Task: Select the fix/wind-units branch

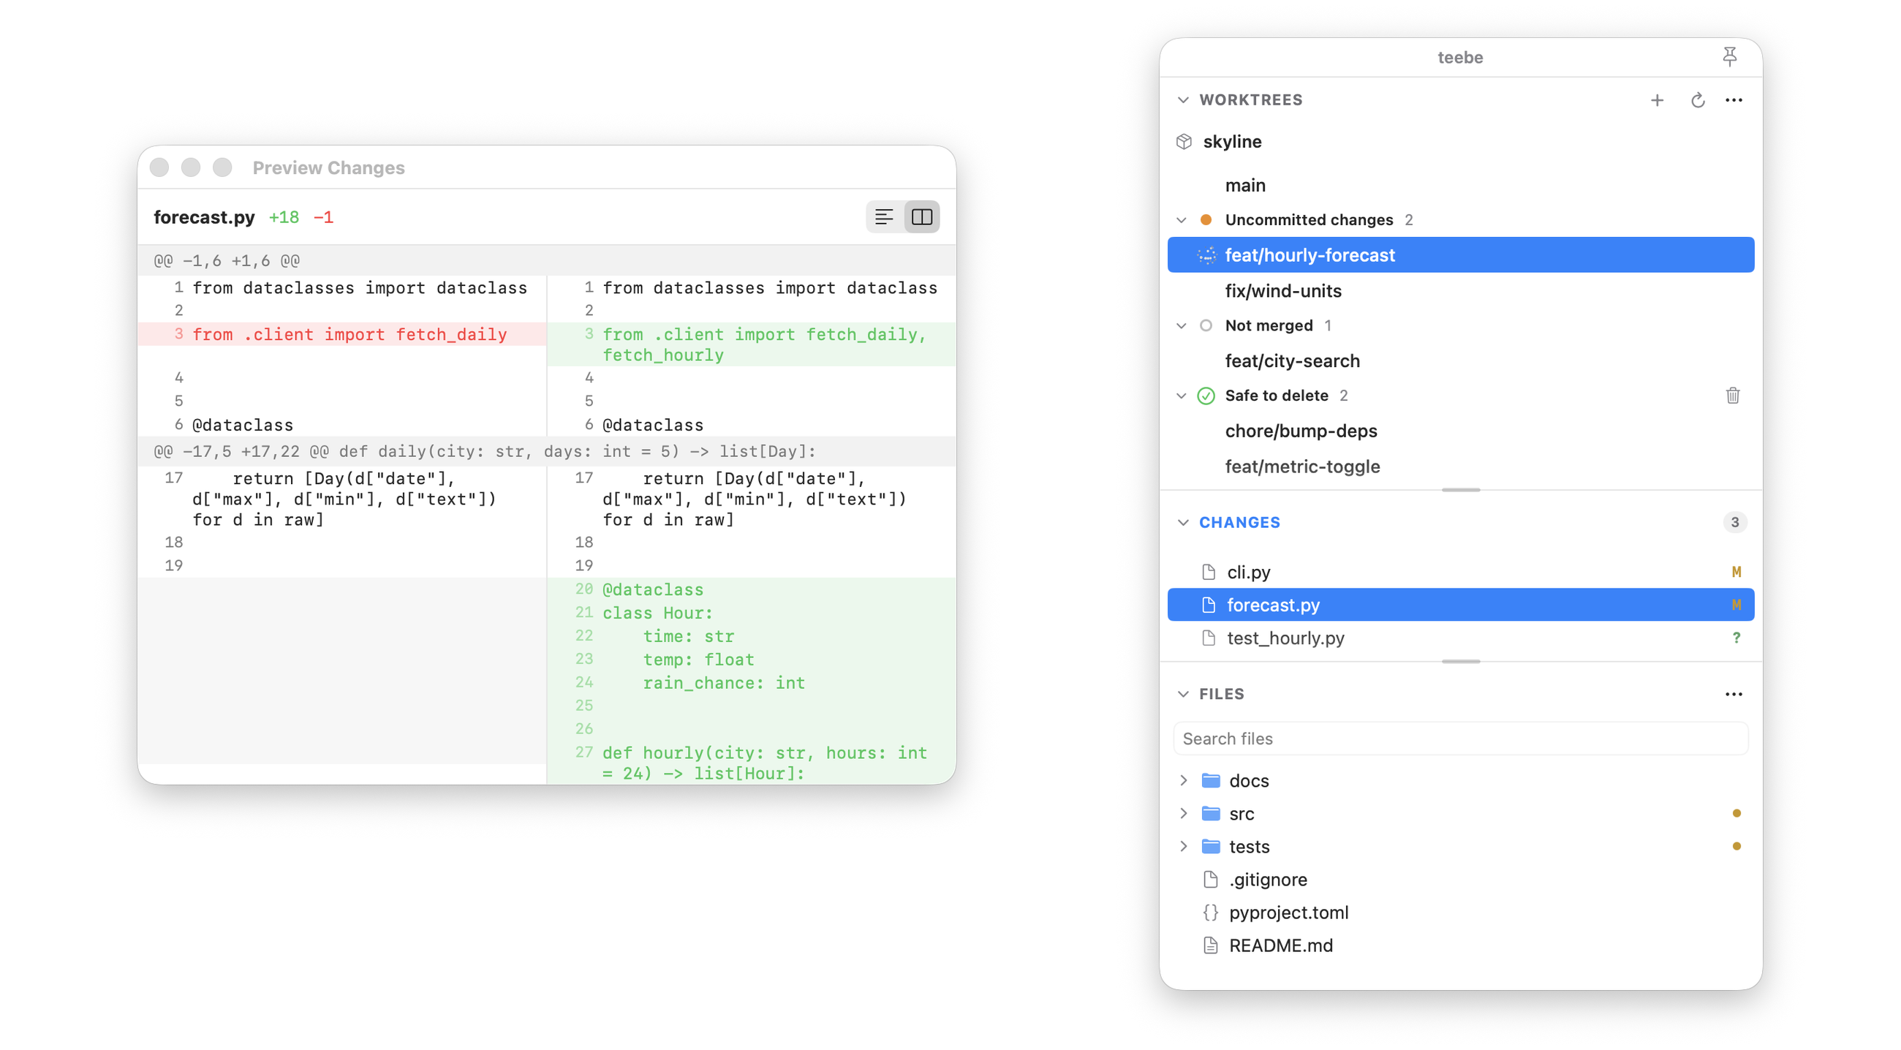Action: point(1460,291)
